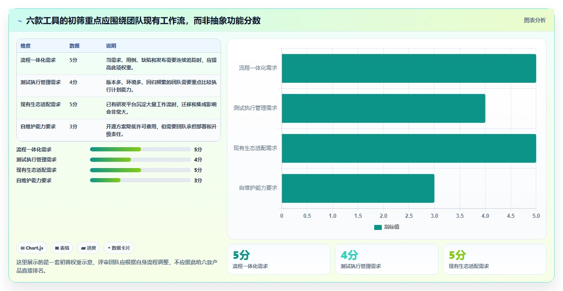
Task: Click the 测试执行管理需求 progress bar
Action: 140,160
